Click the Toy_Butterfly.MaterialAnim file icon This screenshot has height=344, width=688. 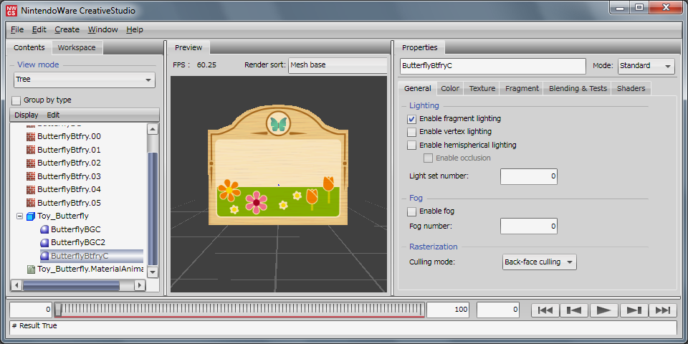pos(31,269)
